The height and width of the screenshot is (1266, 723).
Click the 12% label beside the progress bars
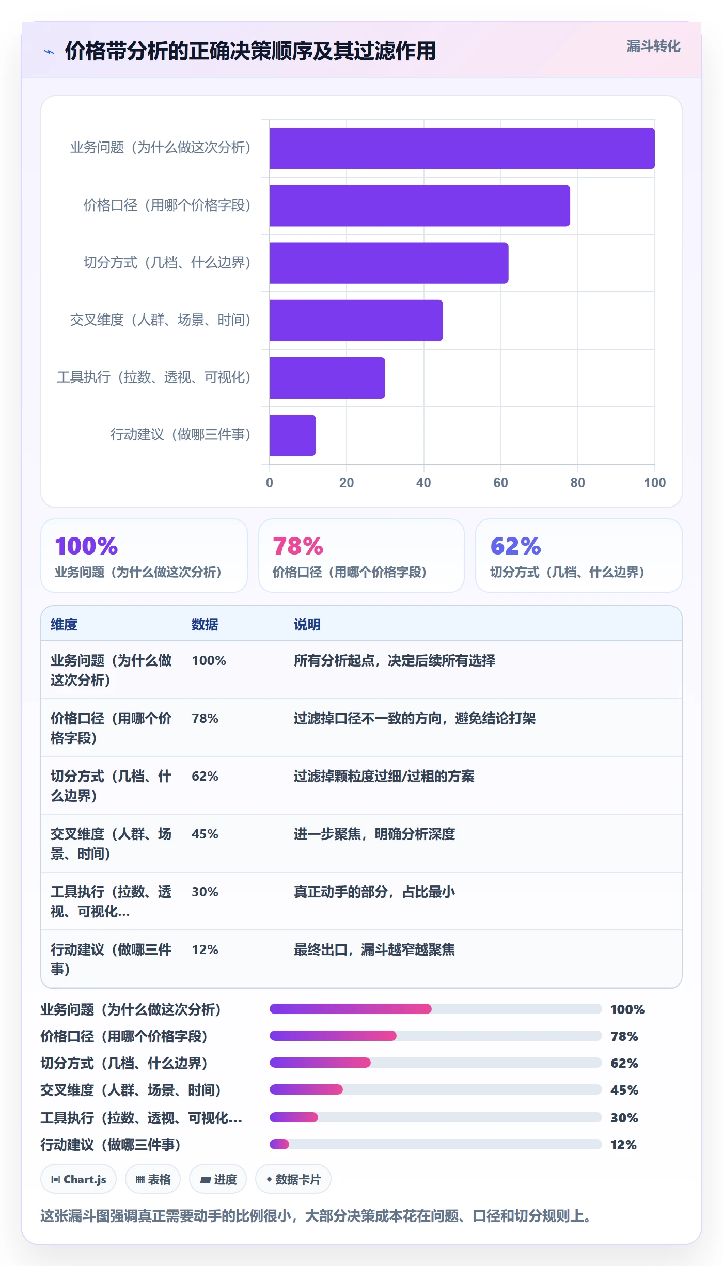click(x=623, y=1145)
